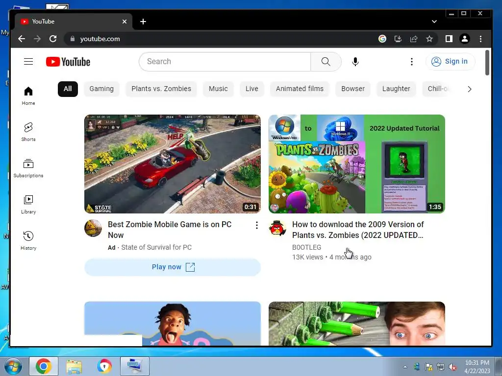Click the install app icon in address bar
Screen dimensions: 502x376
[398, 39]
